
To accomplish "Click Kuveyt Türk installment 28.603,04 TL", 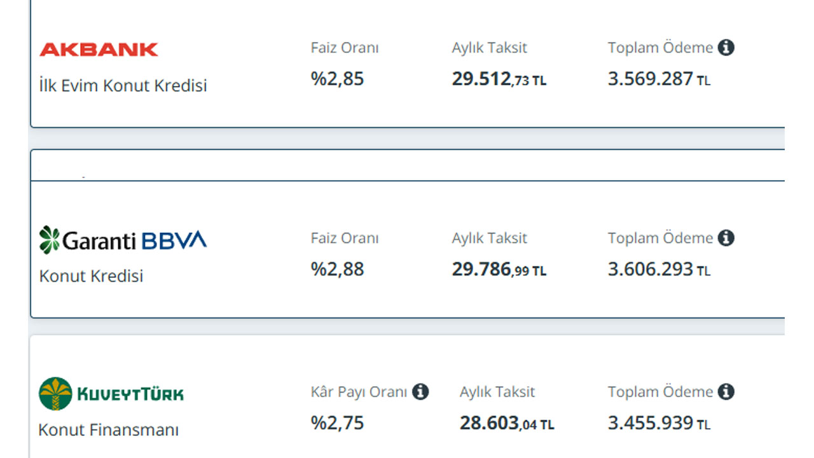I will 507,424.
